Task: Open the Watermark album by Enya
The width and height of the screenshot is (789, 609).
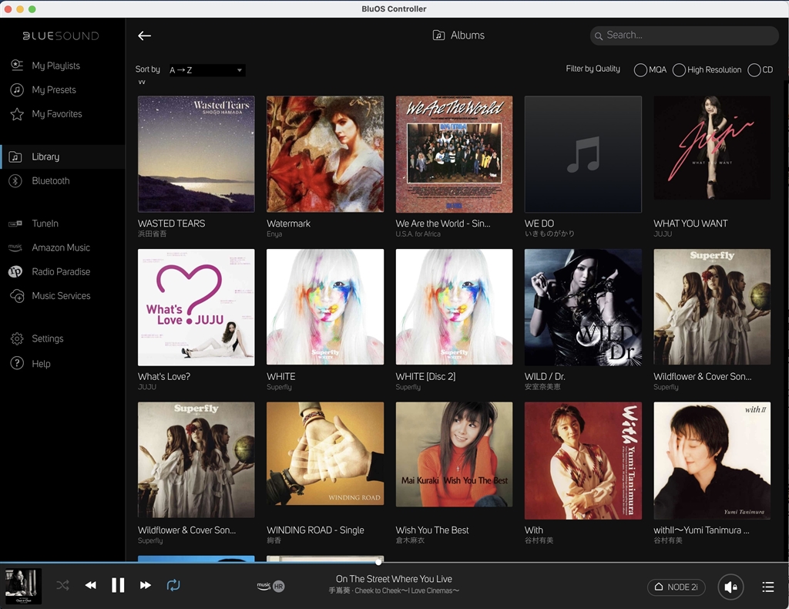Action: click(325, 154)
